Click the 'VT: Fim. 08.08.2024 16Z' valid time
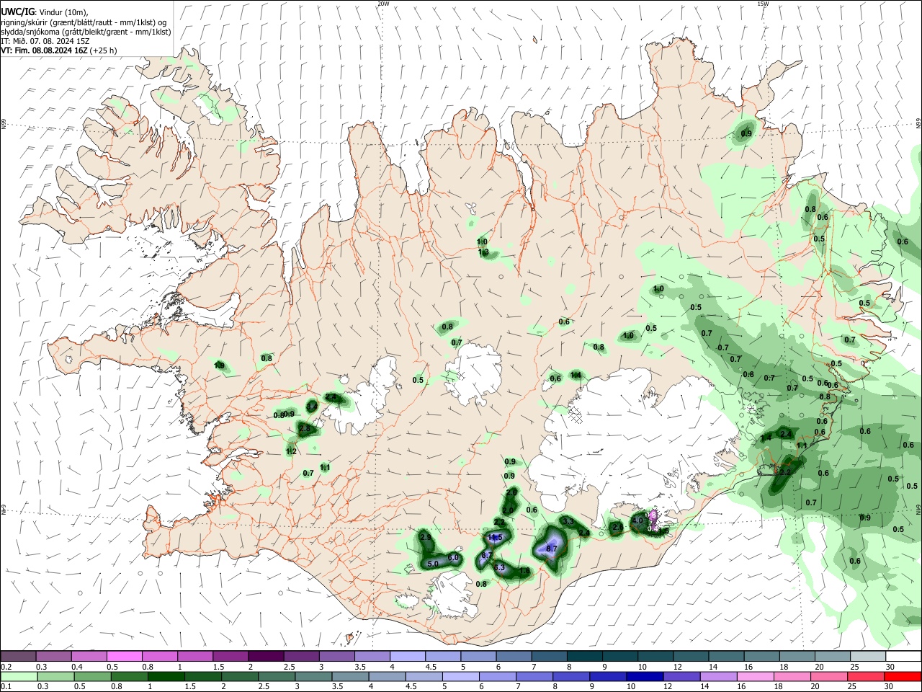The height and width of the screenshot is (692, 922). [45, 50]
